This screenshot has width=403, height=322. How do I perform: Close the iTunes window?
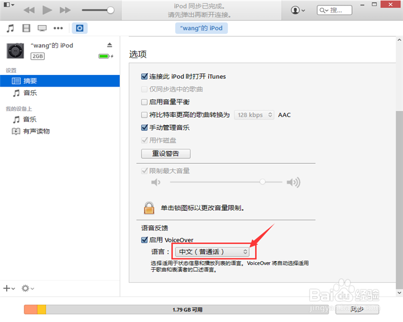(x=391, y=4)
